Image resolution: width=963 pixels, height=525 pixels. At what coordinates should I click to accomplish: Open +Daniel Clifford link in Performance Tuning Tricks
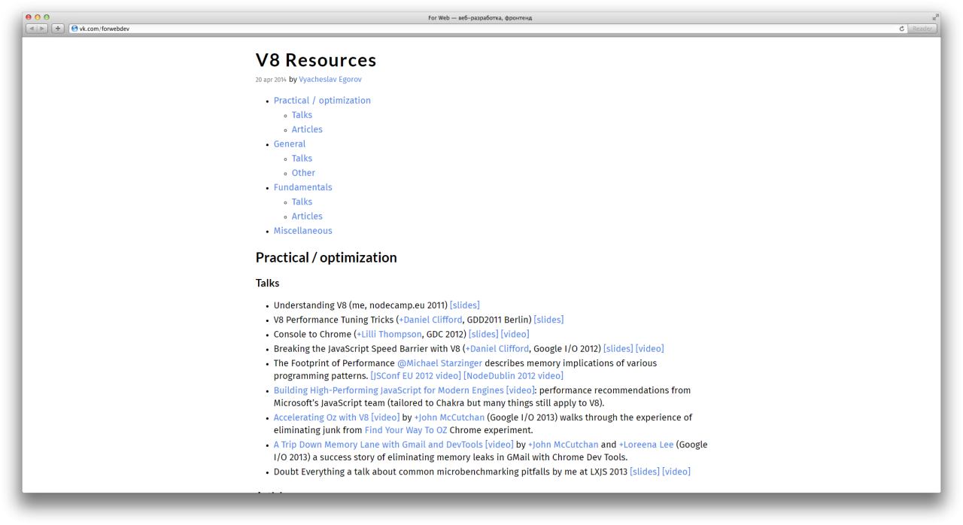point(430,320)
